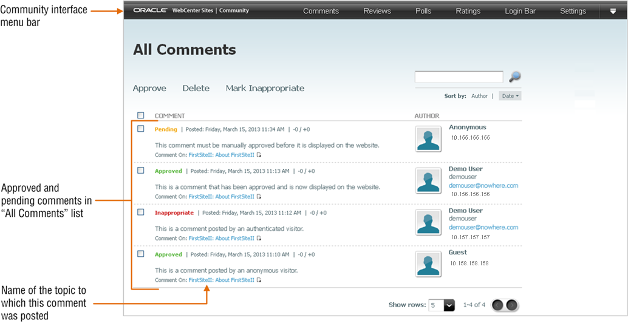Click the Anonymous author name
Screen dimensions: 628x323
[468, 127]
